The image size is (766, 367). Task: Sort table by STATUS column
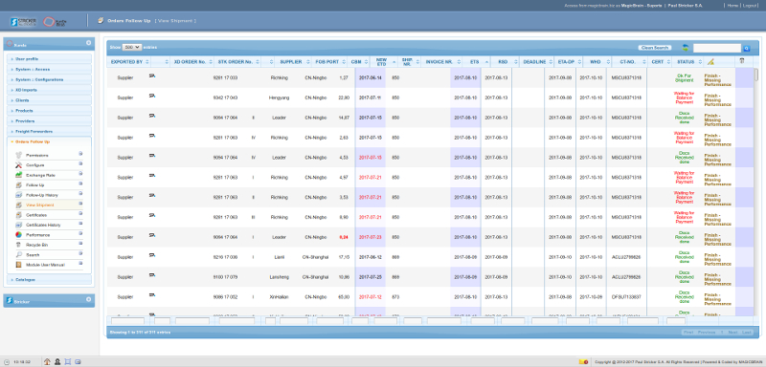(x=688, y=62)
